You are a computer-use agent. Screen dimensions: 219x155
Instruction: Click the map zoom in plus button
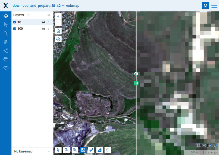[58, 16]
